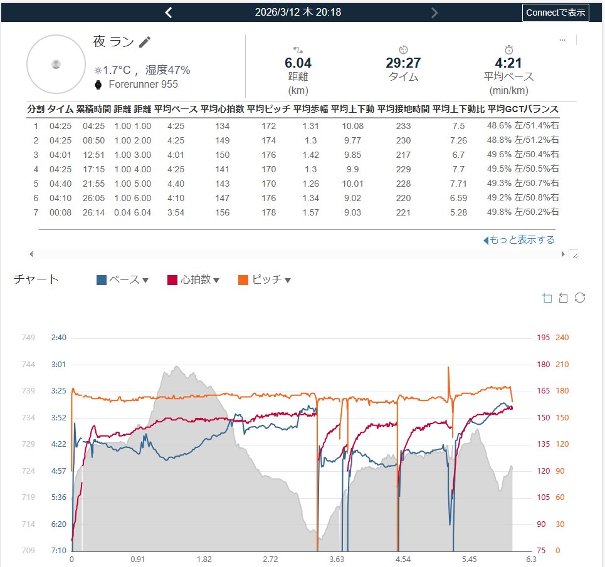Open the three-dots more options menu

[562, 40]
